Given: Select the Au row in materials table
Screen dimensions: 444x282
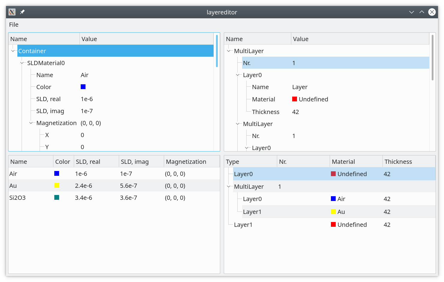Looking at the screenshot, I should point(114,185).
